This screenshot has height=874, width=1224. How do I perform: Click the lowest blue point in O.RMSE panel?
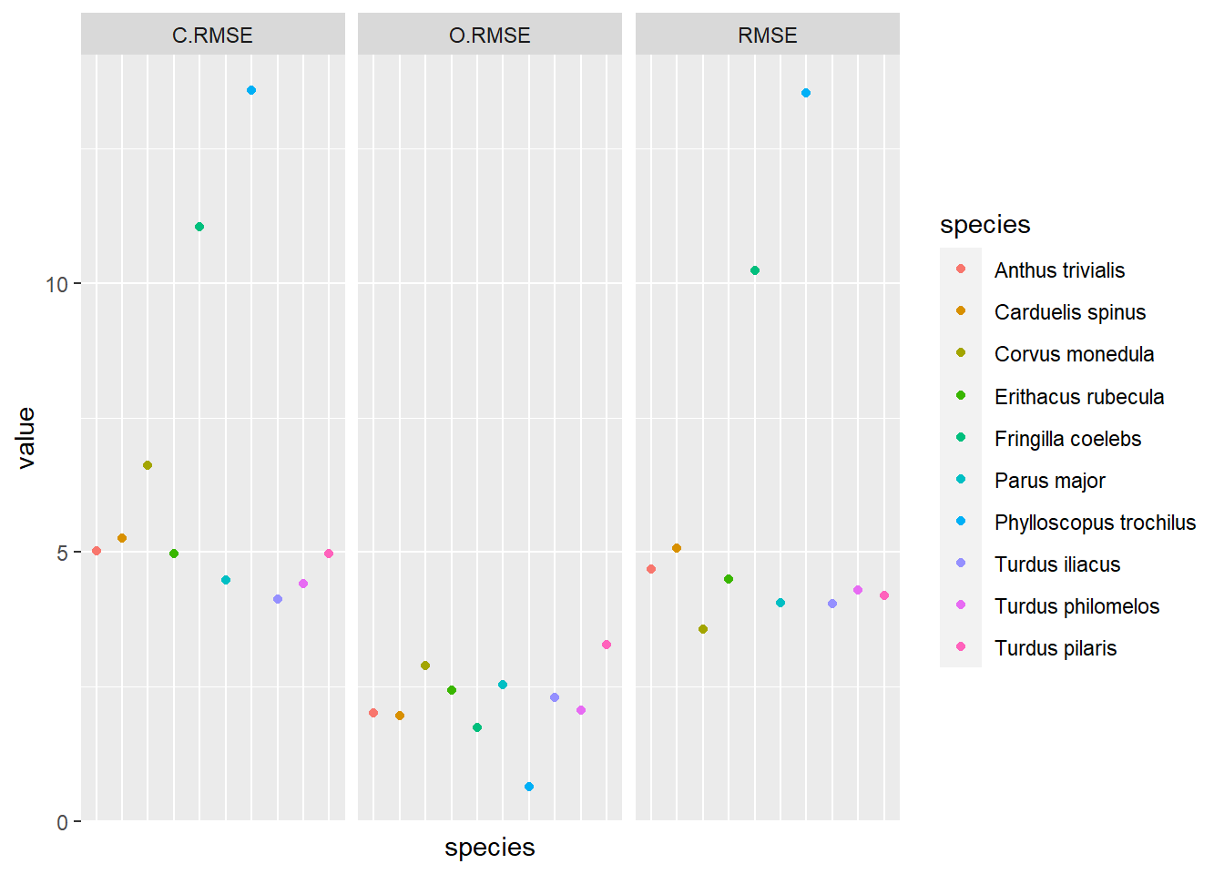pyautogui.click(x=529, y=787)
